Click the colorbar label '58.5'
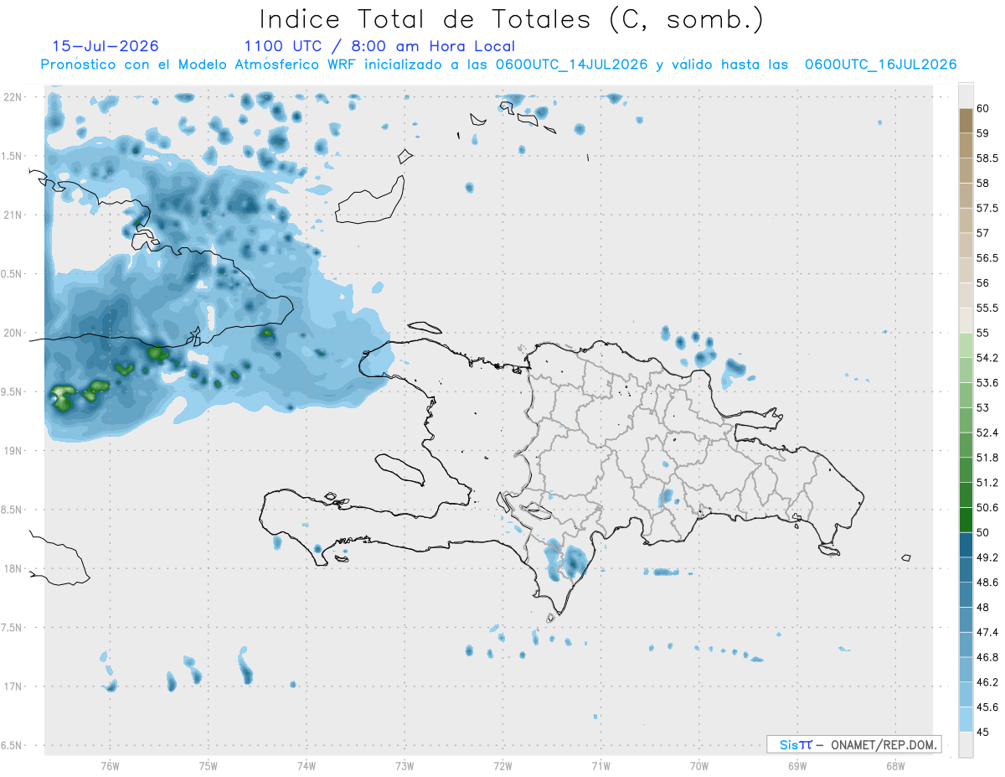This screenshot has width=1005, height=777. (x=987, y=158)
